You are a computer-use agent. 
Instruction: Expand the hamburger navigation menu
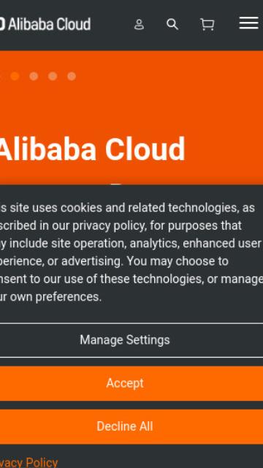(x=248, y=23)
